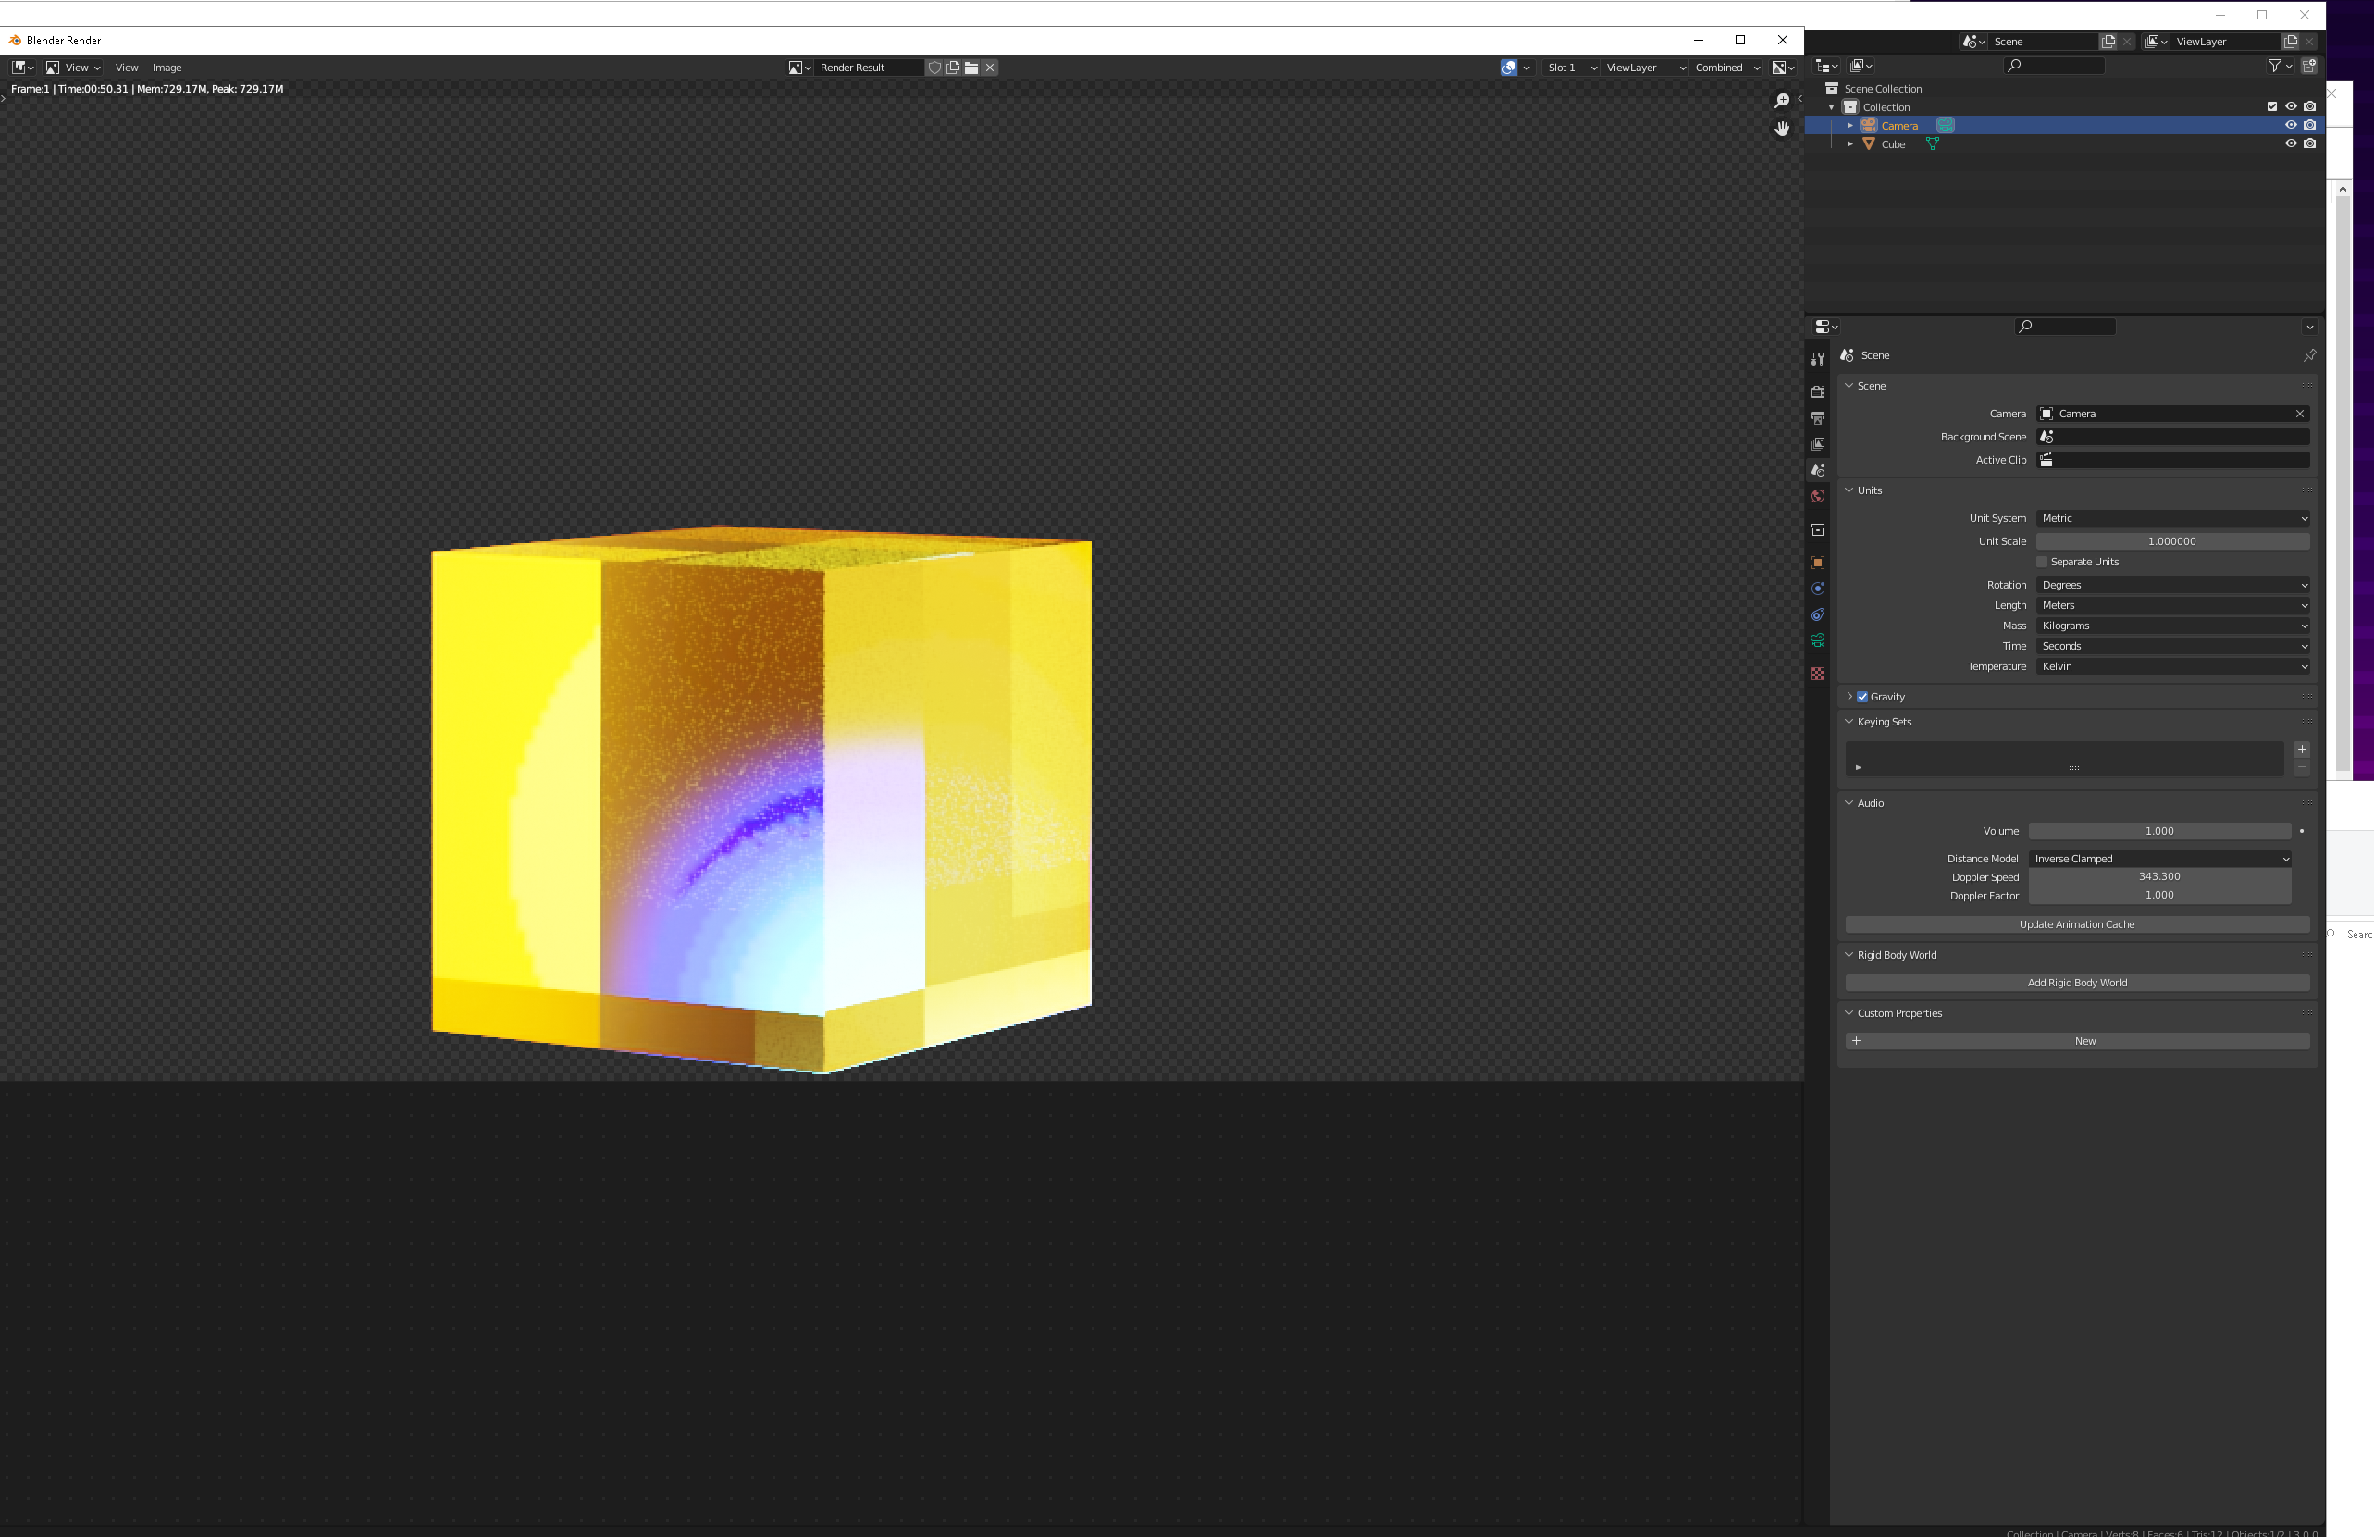Open the Image menu in the render window
2374x1537 pixels.
point(167,67)
